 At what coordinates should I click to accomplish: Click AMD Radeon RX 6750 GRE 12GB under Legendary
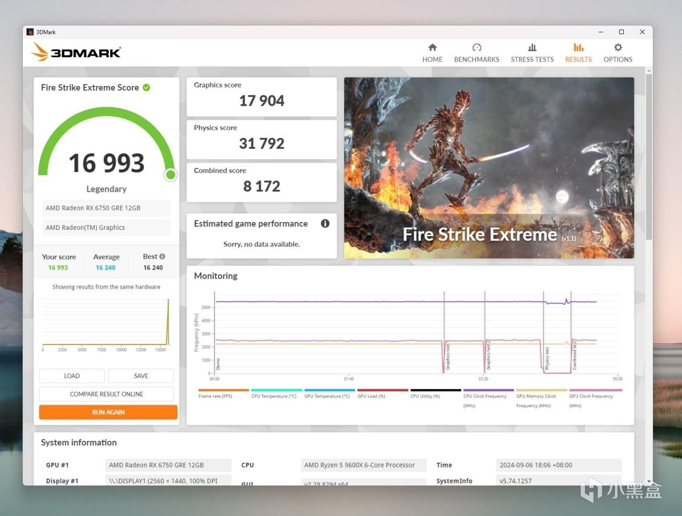pyautogui.click(x=106, y=208)
